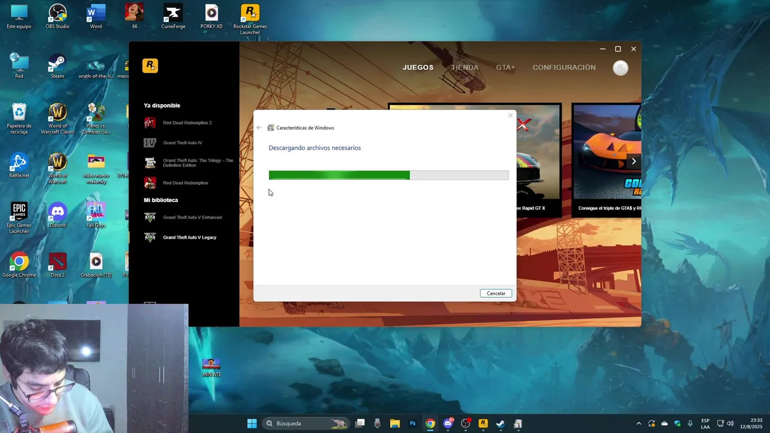Switch to Steam on taskbar
Screen dimensions: 770x433
(500, 423)
